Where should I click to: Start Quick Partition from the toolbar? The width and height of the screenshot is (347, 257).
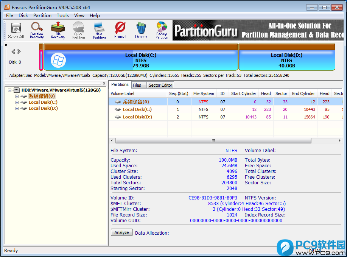tap(79, 31)
